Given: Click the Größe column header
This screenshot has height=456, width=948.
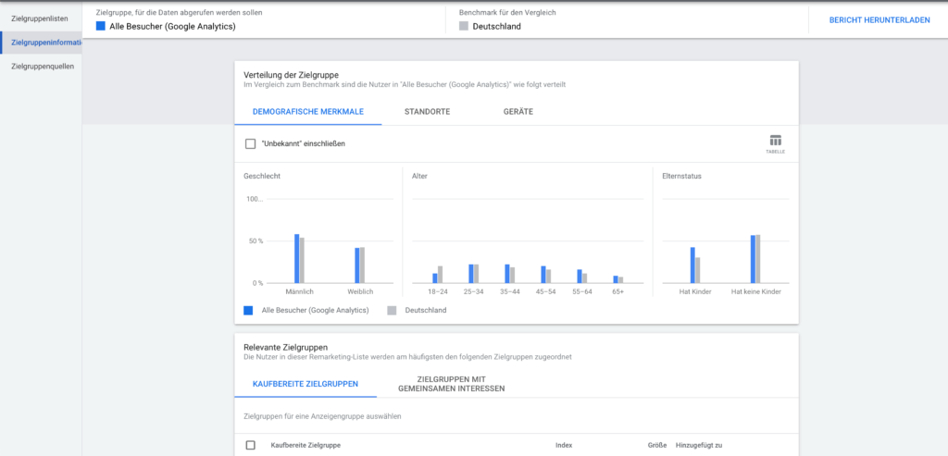Looking at the screenshot, I should click(657, 445).
